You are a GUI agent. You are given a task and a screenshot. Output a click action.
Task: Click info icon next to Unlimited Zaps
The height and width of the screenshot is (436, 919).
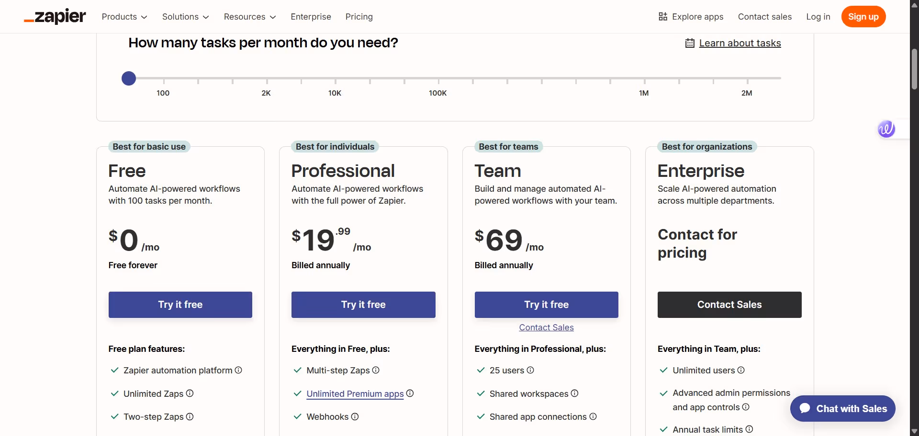coord(190,393)
